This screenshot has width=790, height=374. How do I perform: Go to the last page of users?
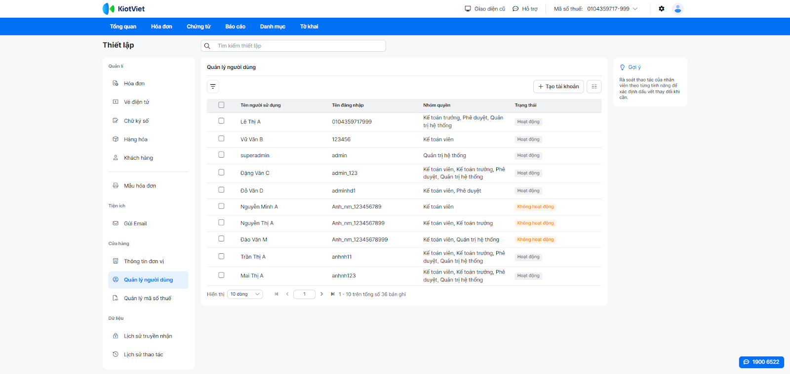point(332,294)
